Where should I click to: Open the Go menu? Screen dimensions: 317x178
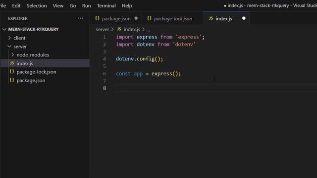tap(73, 5)
